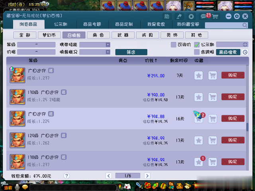Click the clock history icon beside 高级搜索
Viewport: 255px width, 191px height.
(x=245, y=52)
